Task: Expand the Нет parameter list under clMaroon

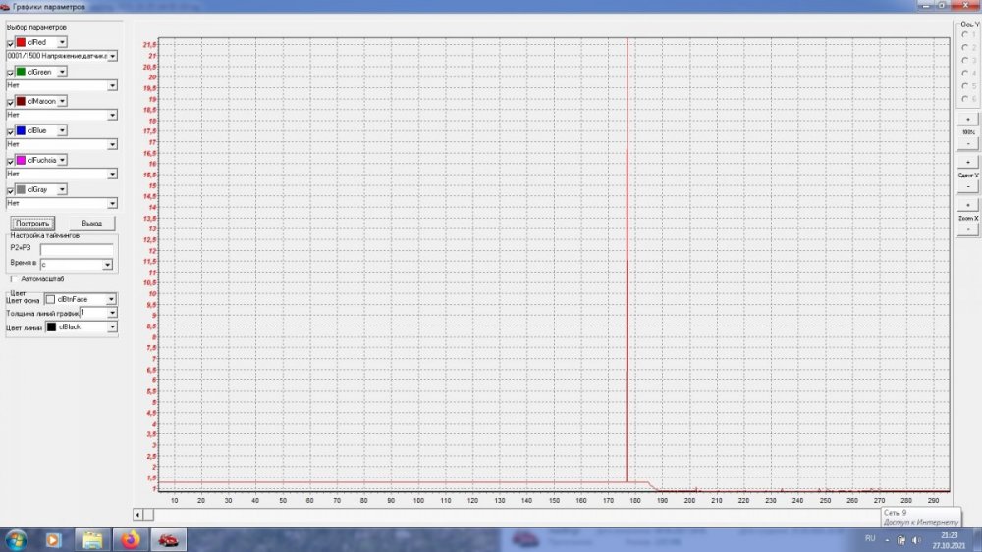Action: click(x=112, y=115)
